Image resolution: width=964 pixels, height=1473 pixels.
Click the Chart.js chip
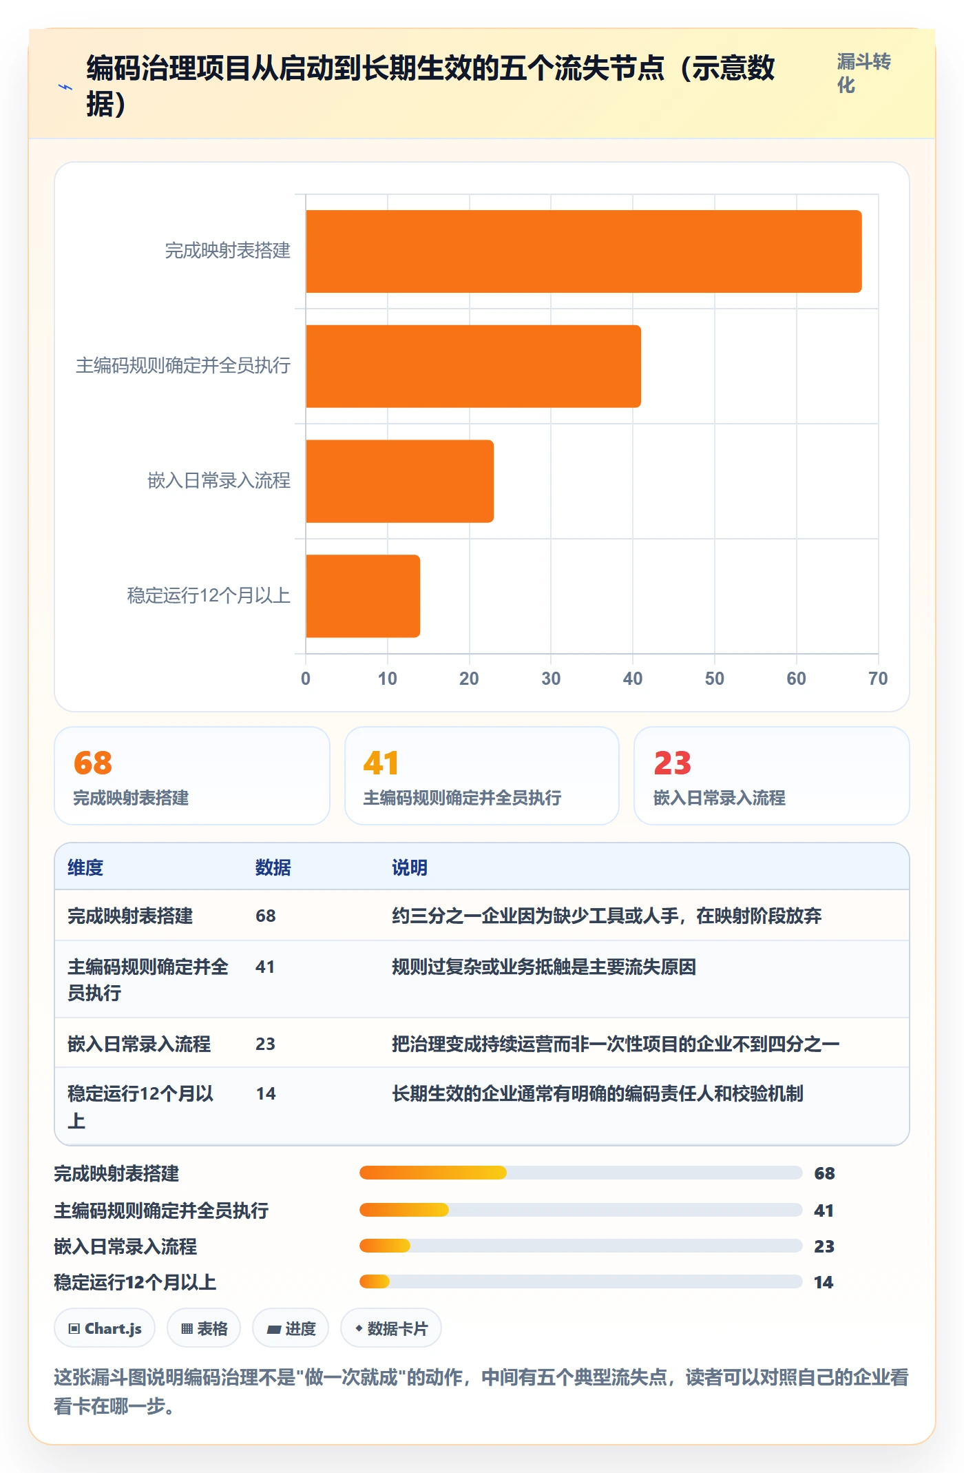105,1328
